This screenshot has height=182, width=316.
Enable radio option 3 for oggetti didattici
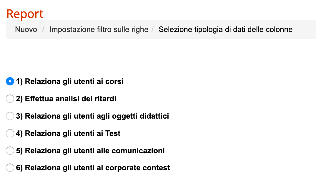(x=10, y=116)
